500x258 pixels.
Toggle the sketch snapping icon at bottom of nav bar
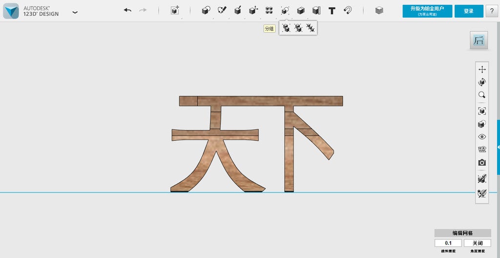[x=482, y=193]
